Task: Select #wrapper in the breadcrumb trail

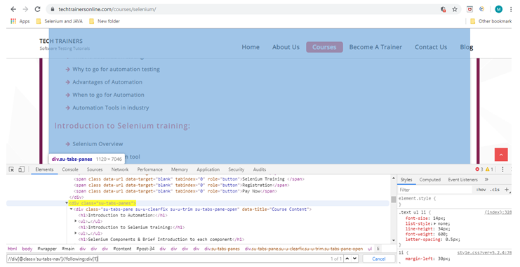Action: point(47,249)
